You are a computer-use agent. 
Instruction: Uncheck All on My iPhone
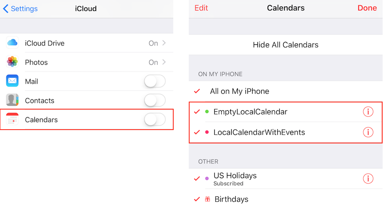[197, 91]
